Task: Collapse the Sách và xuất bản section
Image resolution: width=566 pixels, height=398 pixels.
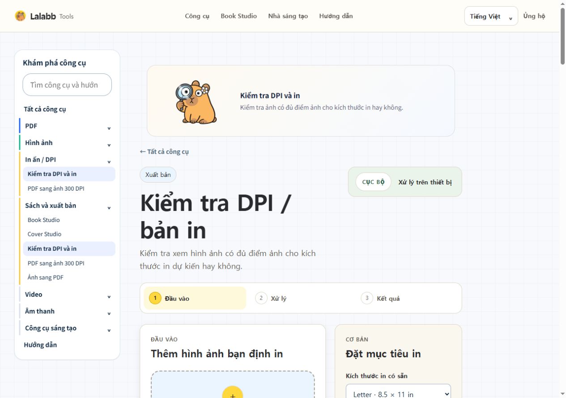Action: [67, 205]
